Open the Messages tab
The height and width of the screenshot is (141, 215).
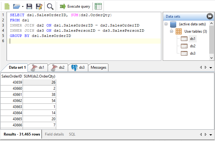(98, 67)
